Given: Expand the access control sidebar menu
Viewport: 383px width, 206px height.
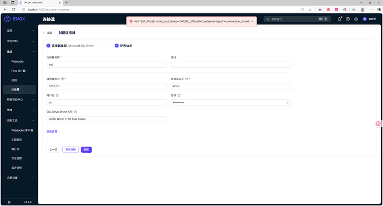Looking at the screenshot, I should (x=20, y=41).
